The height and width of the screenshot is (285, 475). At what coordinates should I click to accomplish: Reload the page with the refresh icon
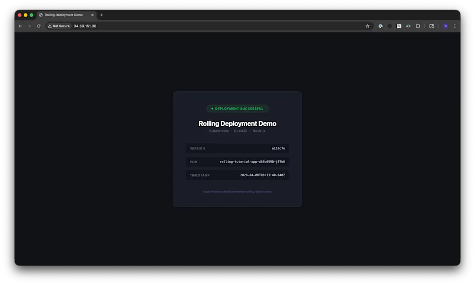click(38, 26)
